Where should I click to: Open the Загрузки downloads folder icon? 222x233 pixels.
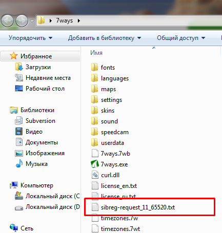click(x=19, y=67)
